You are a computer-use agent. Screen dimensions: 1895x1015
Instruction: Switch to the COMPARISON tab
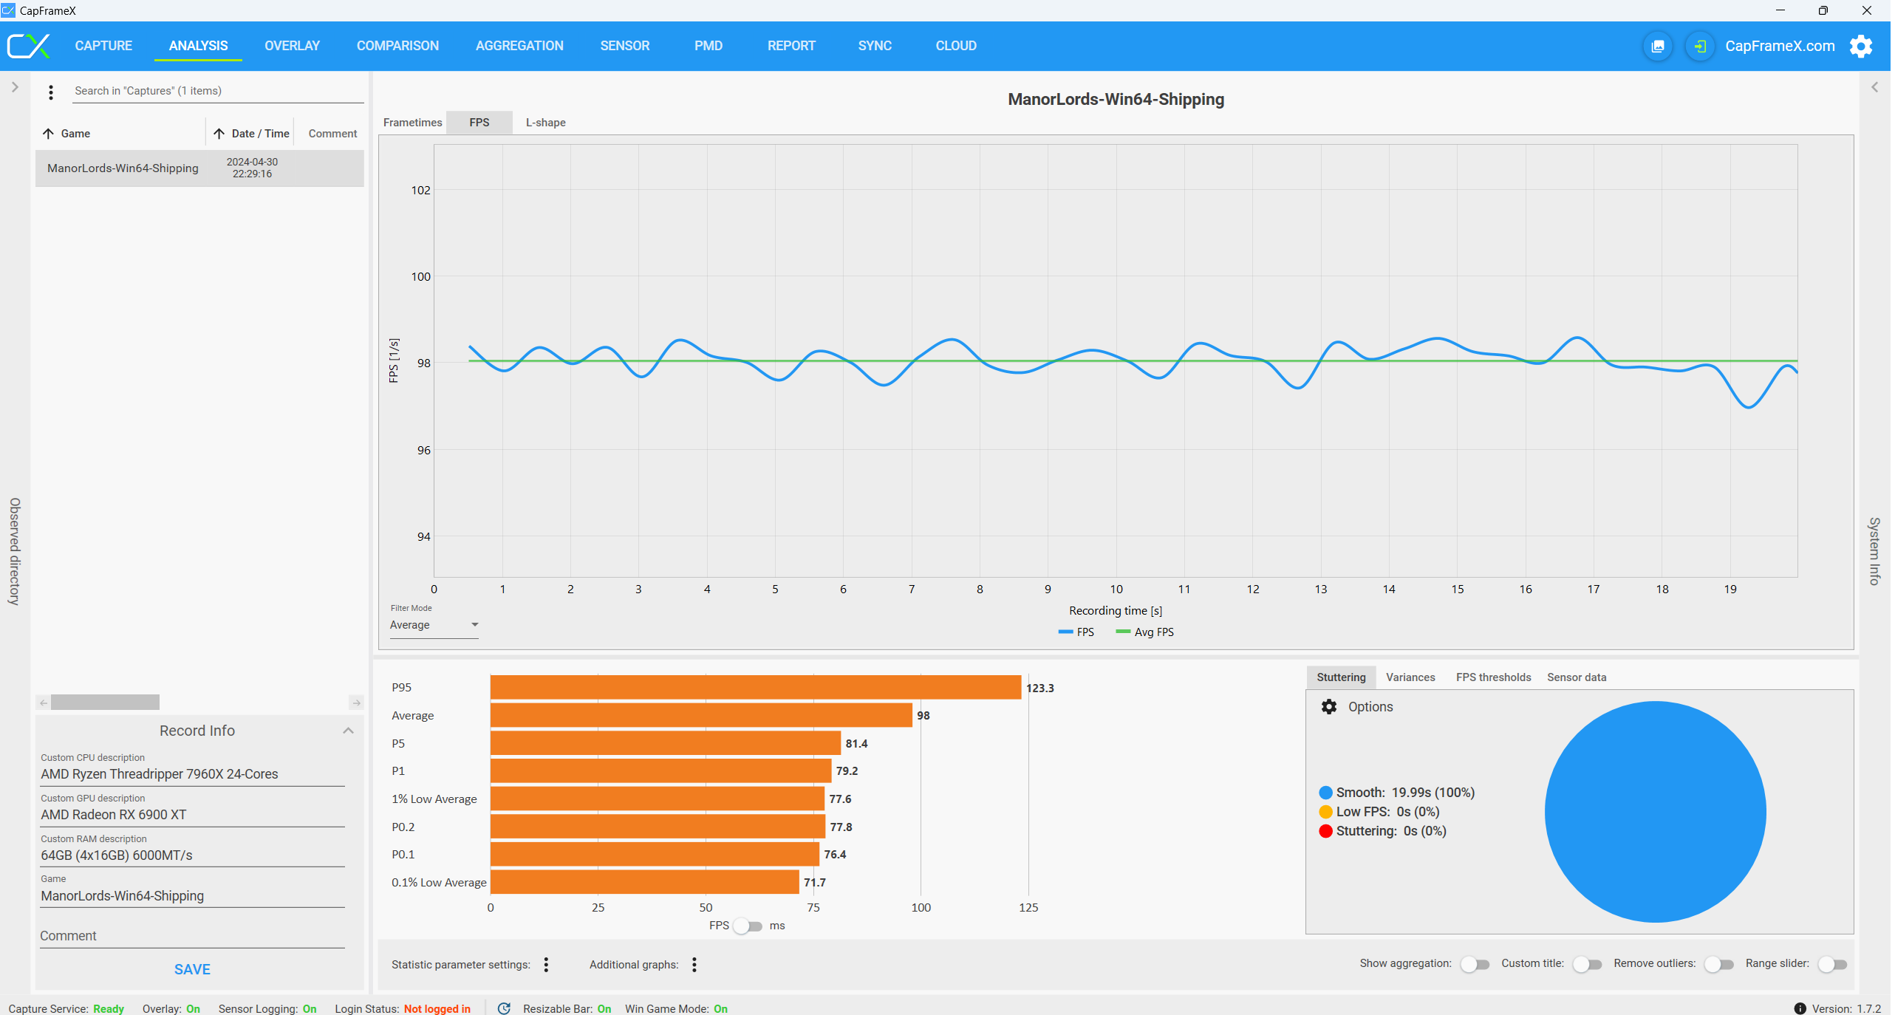(398, 46)
